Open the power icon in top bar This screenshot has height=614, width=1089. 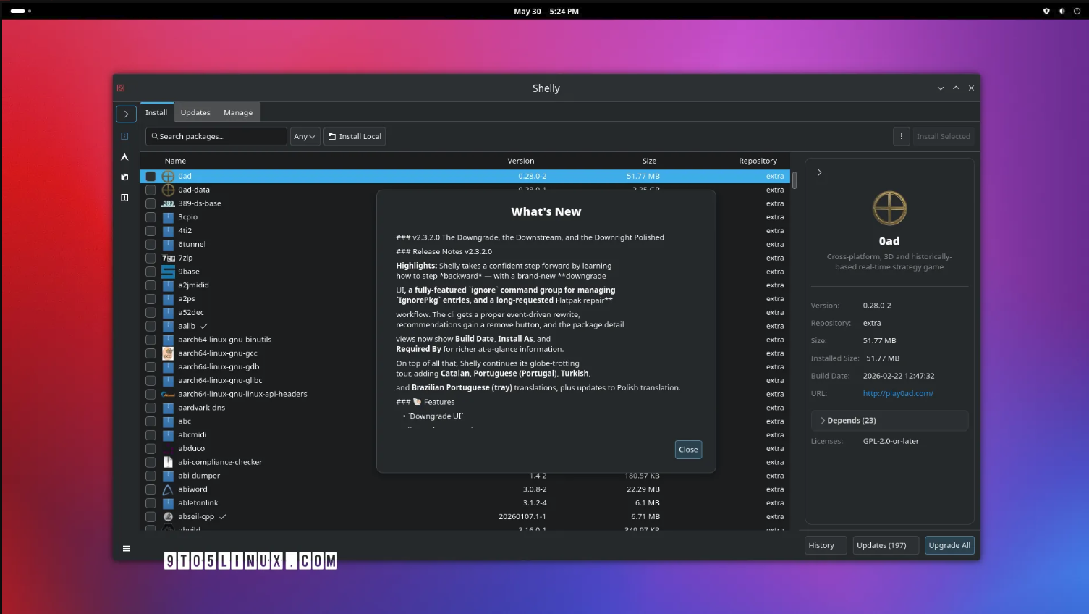tap(1077, 11)
